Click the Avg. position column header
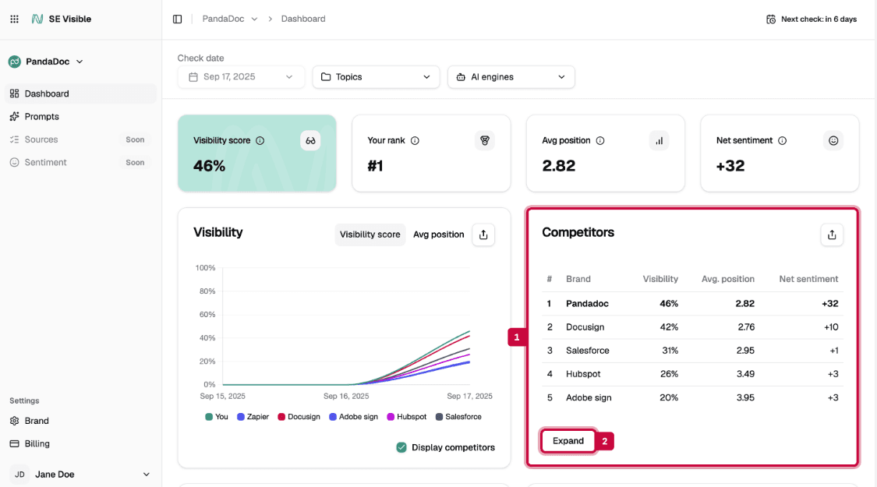 (727, 279)
